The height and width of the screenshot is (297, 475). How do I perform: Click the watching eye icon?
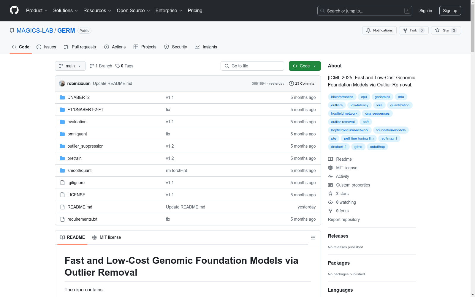pos(330,202)
